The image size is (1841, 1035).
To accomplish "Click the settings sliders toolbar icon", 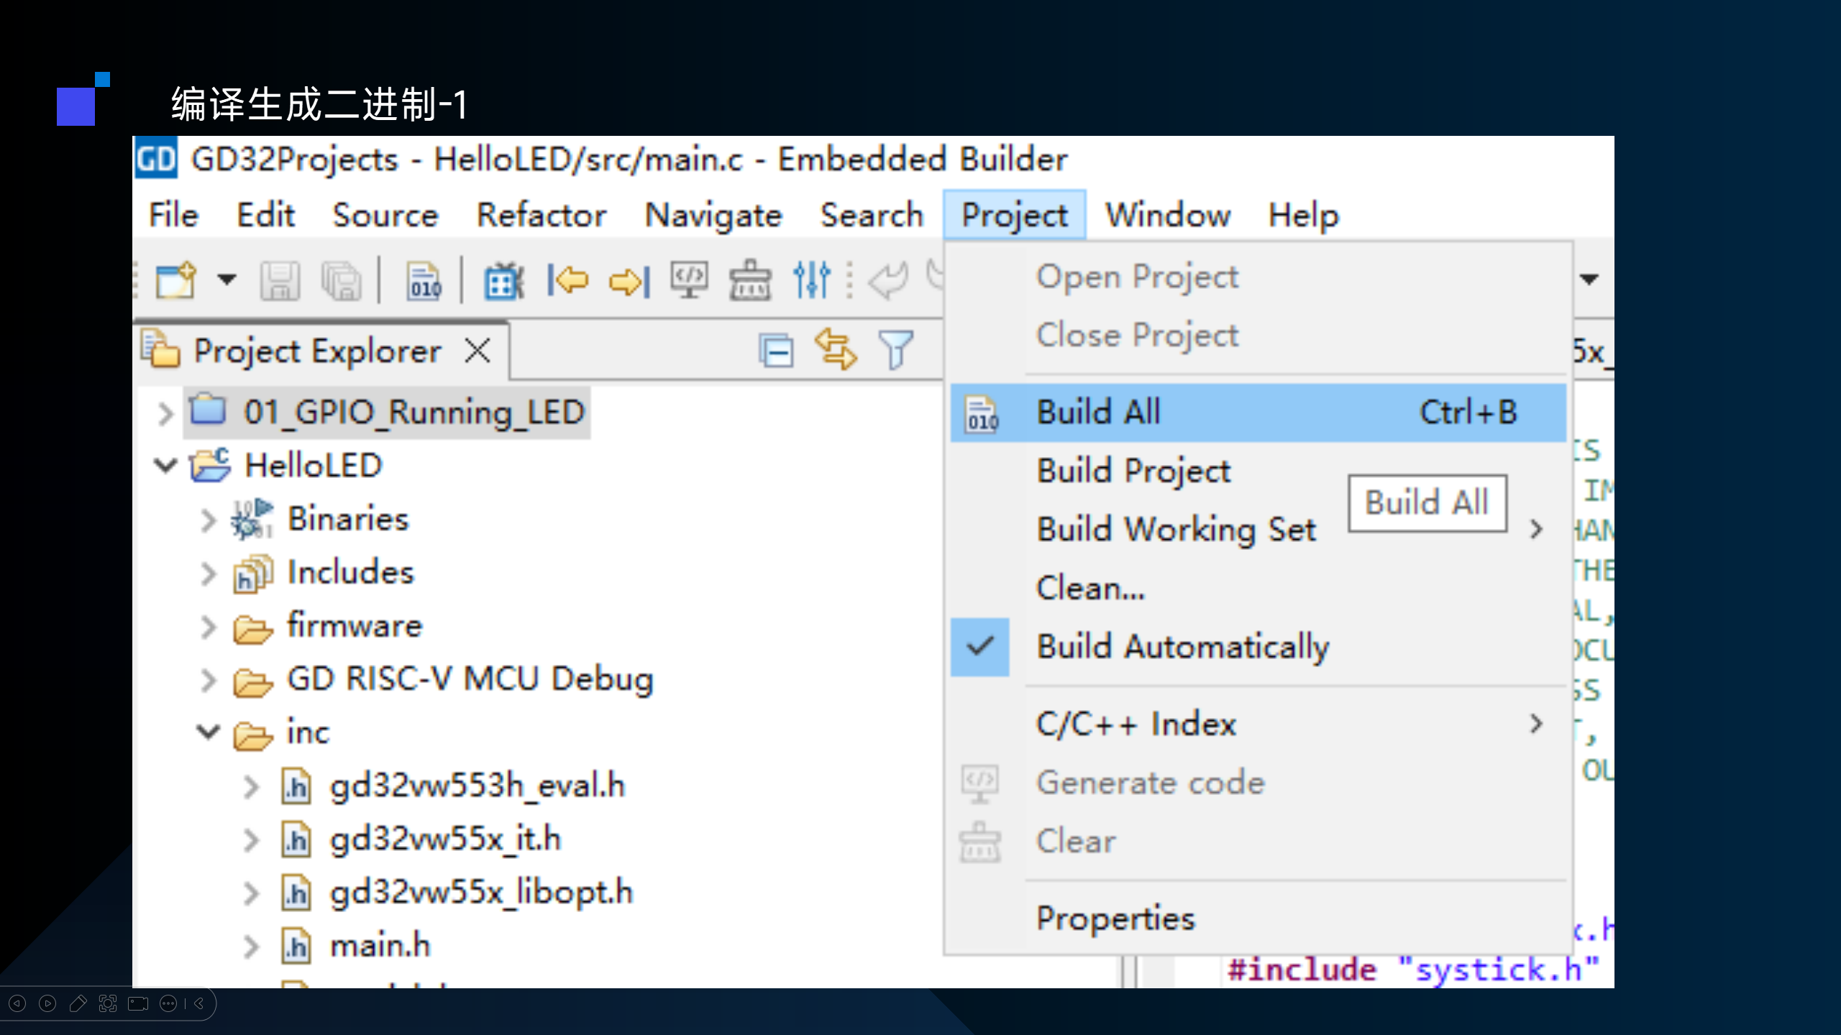I will pyautogui.click(x=812, y=280).
